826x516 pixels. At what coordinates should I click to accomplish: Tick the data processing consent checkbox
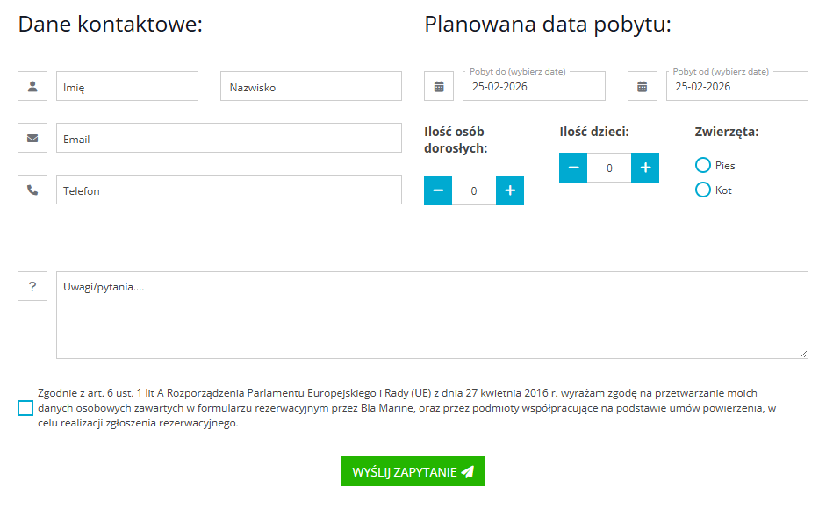(25, 408)
